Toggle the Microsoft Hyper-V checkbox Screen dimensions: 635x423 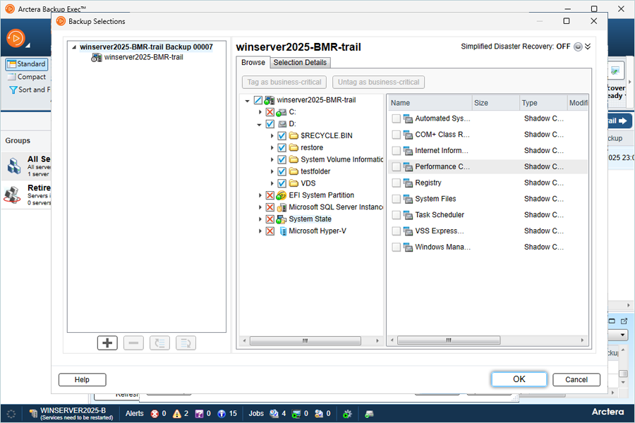(270, 231)
